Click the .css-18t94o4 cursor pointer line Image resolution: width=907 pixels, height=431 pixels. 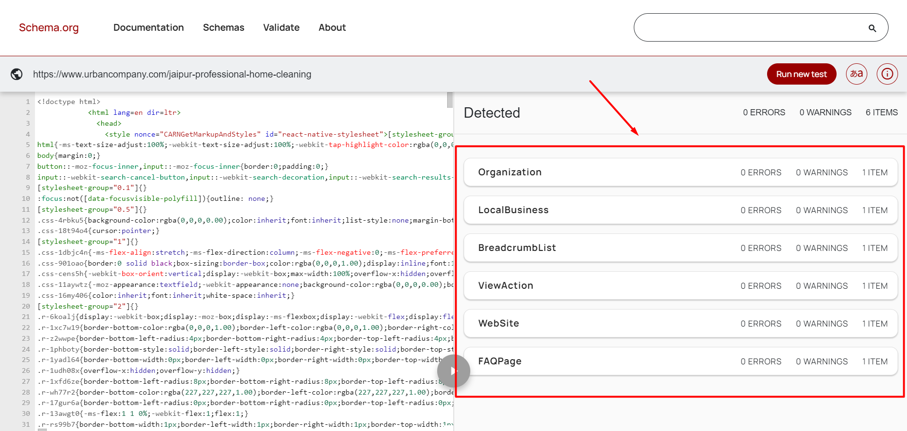point(98,231)
